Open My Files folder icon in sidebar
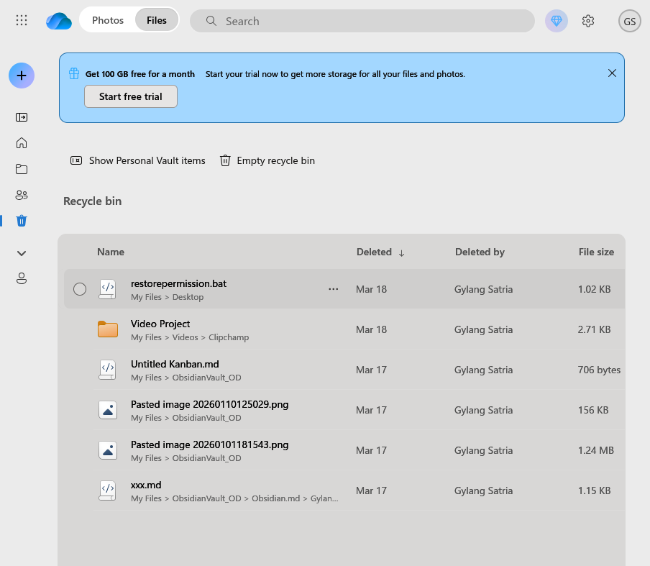 [x=22, y=169]
